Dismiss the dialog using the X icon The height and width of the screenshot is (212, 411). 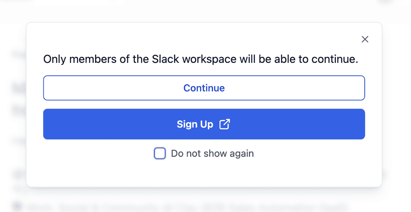(365, 39)
